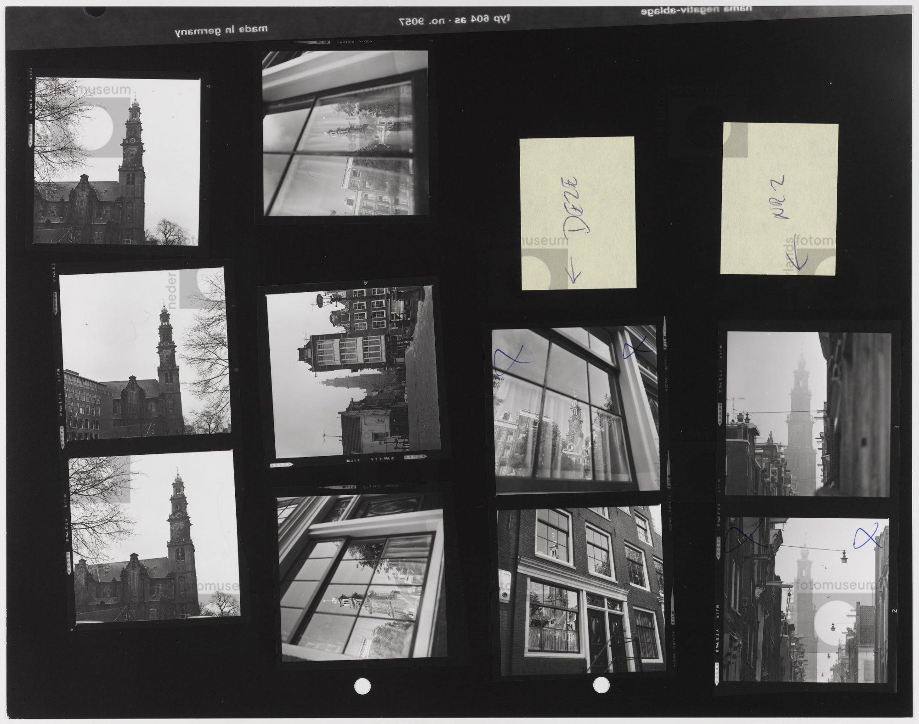Click the yellow sticky note labeled NR 2
Image resolution: width=919 pixels, height=724 pixels.
click(779, 198)
